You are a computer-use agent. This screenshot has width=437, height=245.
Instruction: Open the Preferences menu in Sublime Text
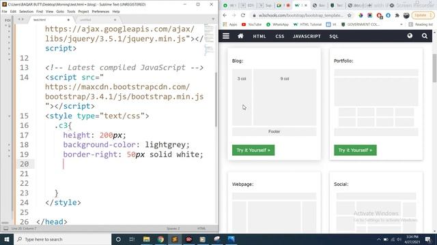tap(100, 12)
